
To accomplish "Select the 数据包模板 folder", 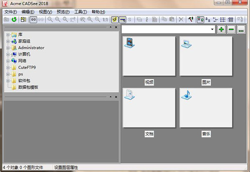I will coord(28,87).
